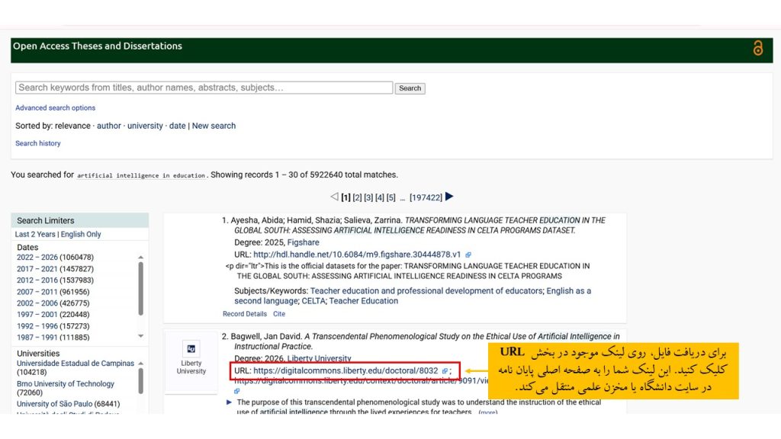Click Cite for record 1
The height and width of the screenshot is (439, 781).
click(x=279, y=314)
